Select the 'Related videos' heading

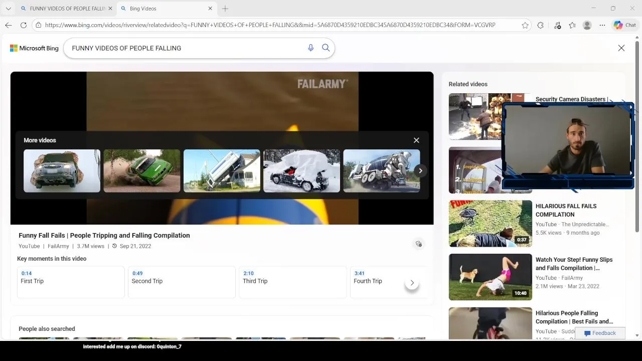(x=468, y=84)
